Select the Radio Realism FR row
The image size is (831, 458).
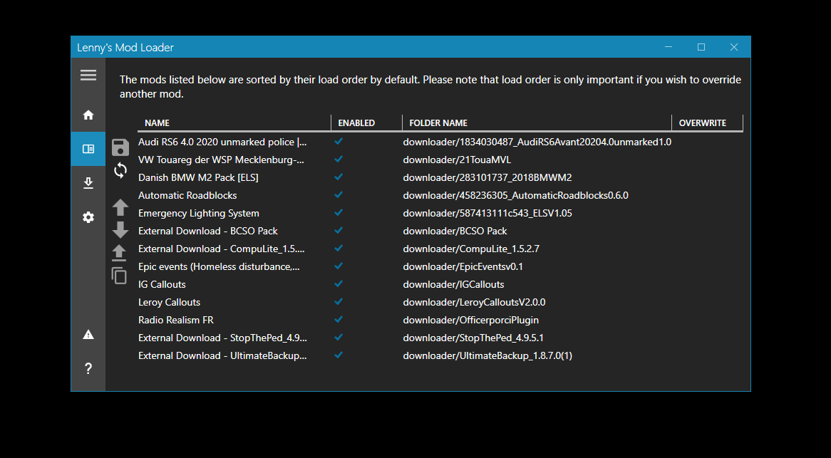[x=176, y=320]
